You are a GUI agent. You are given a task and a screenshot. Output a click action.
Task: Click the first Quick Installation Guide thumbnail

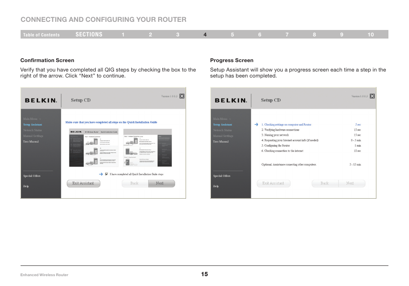click(x=93, y=148)
